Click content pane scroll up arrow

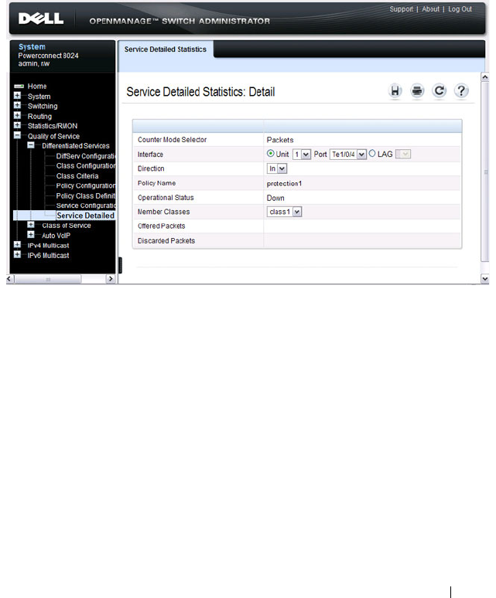click(x=485, y=77)
